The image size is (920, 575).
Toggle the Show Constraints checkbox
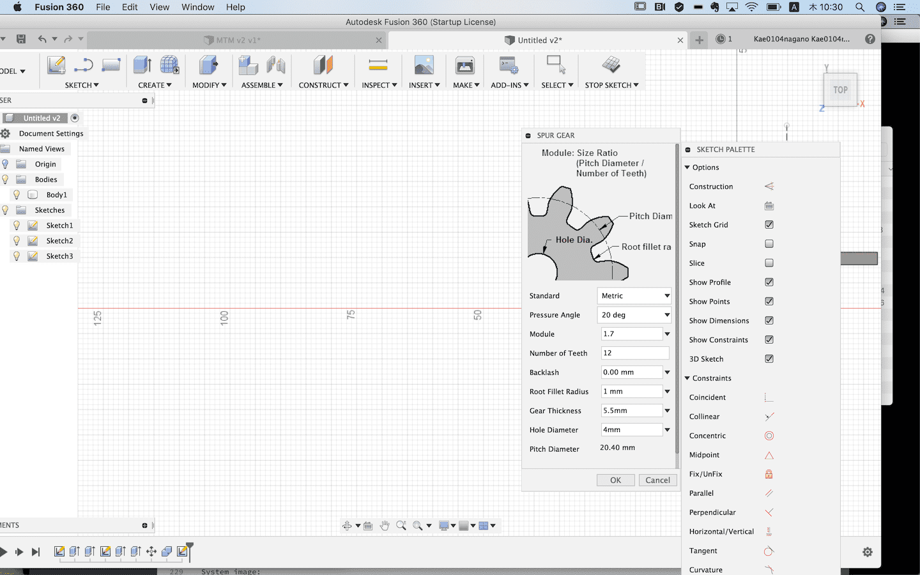(x=769, y=340)
